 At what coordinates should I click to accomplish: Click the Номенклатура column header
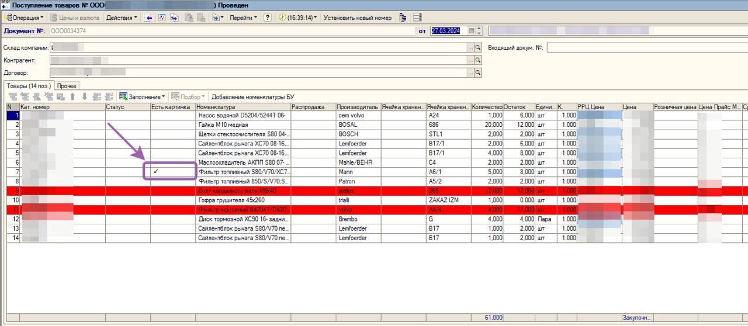click(x=243, y=107)
